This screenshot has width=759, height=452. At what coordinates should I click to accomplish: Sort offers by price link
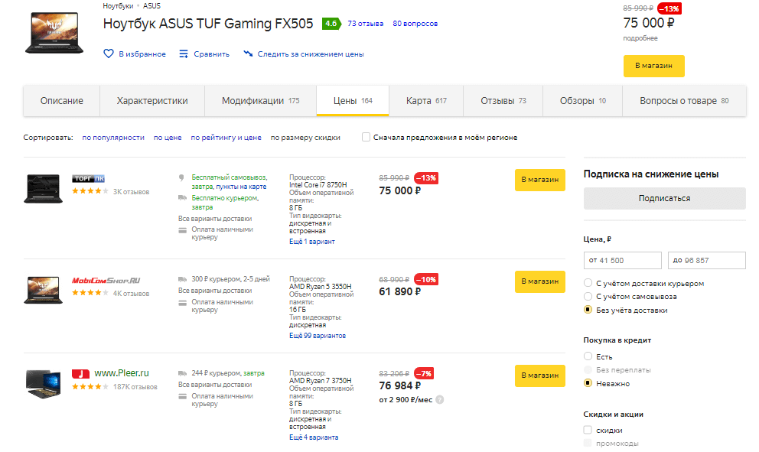point(168,138)
